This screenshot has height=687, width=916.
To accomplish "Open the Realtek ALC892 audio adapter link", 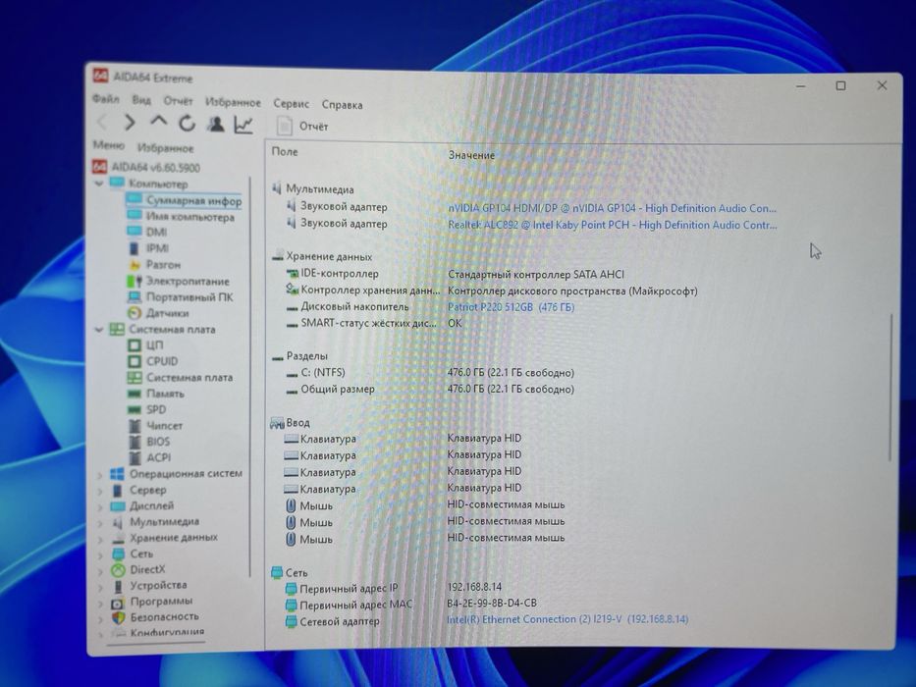I will (x=612, y=225).
